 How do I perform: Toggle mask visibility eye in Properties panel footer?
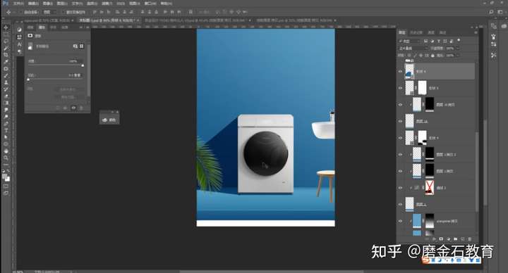(73, 108)
